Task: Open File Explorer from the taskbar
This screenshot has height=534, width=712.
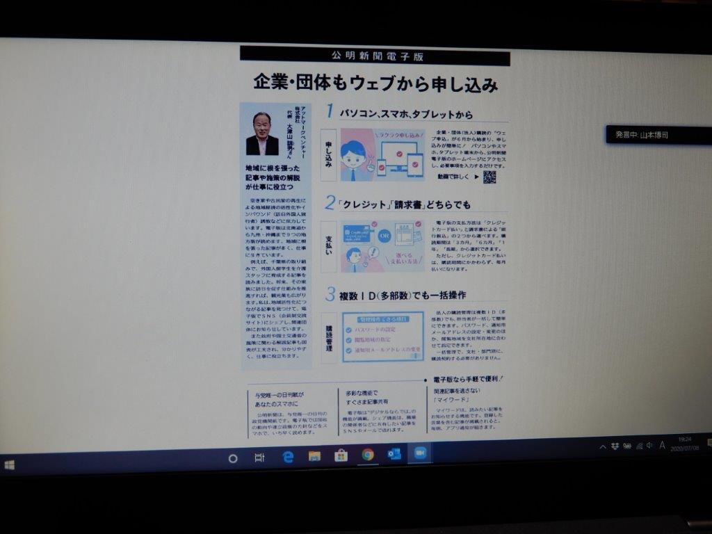Action: coord(314,456)
